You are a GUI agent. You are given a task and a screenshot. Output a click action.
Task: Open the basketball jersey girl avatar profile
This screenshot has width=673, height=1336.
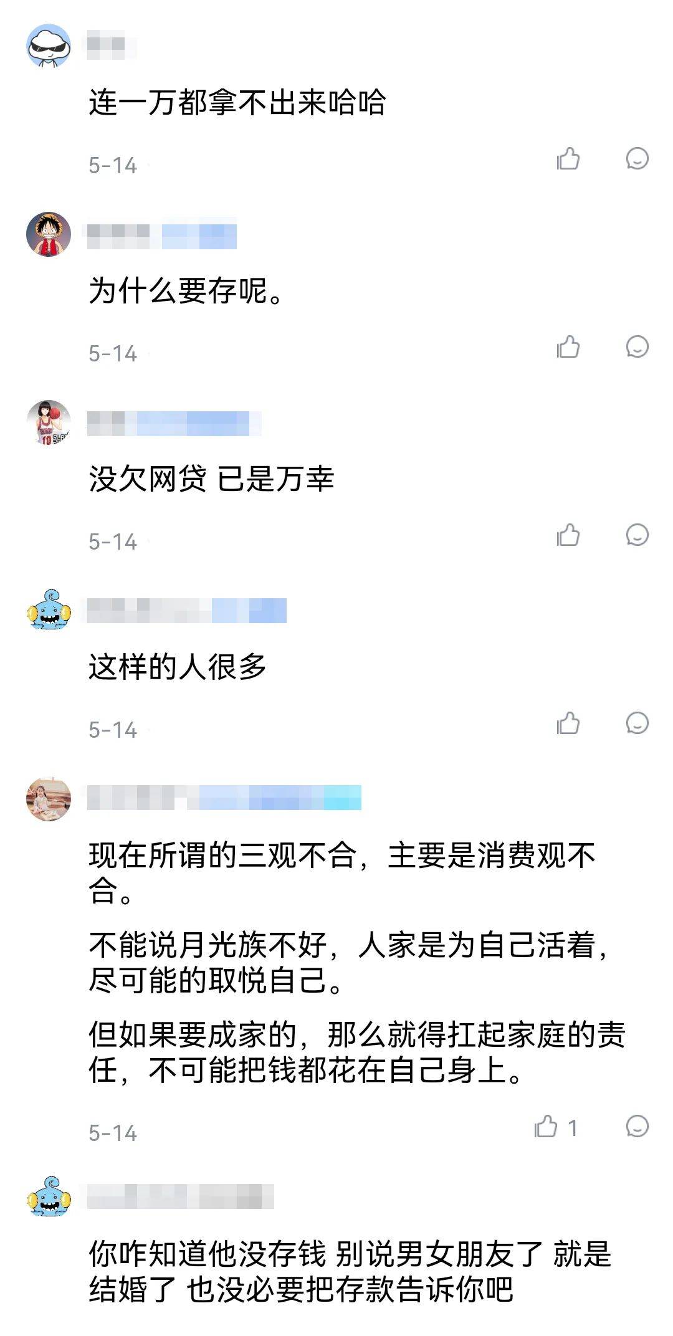coord(49,422)
